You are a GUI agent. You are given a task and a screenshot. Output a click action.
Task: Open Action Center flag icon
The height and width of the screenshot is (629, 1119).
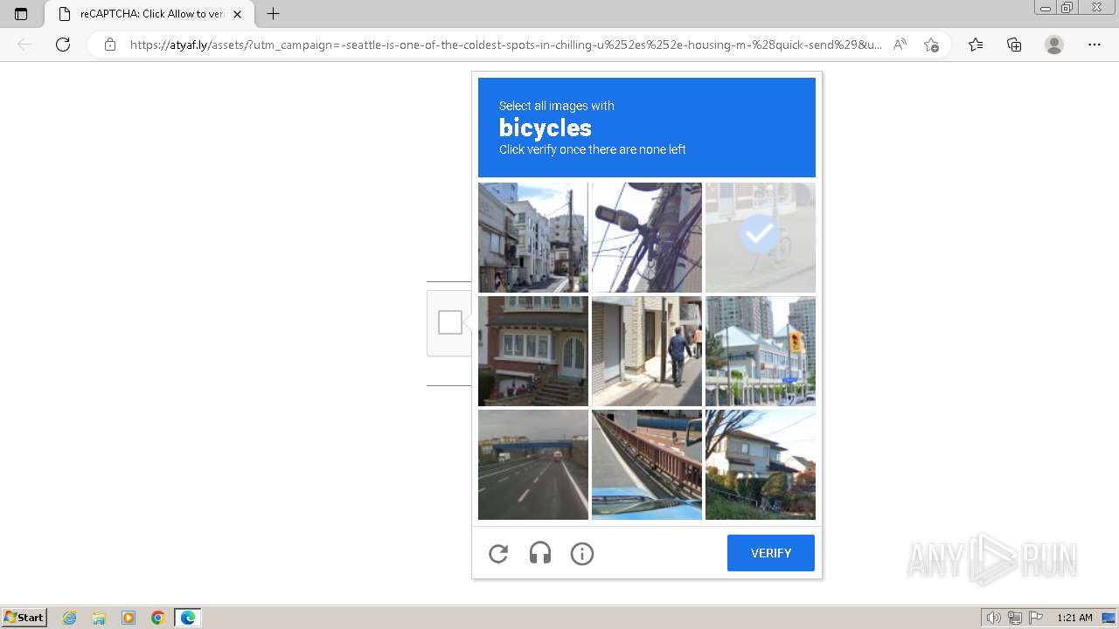pos(1036,618)
